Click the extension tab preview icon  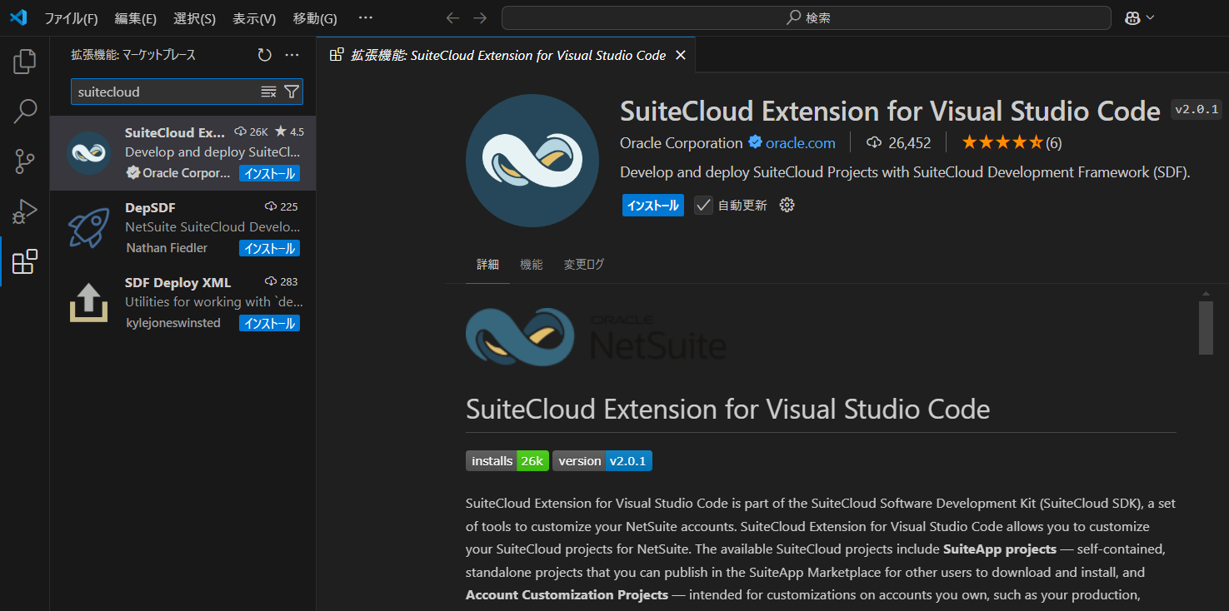[337, 55]
